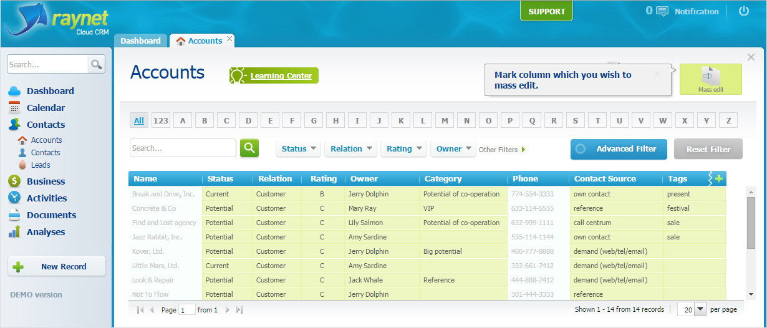Click the Dashboard cloud icon in sidebar

click(14, 91)
